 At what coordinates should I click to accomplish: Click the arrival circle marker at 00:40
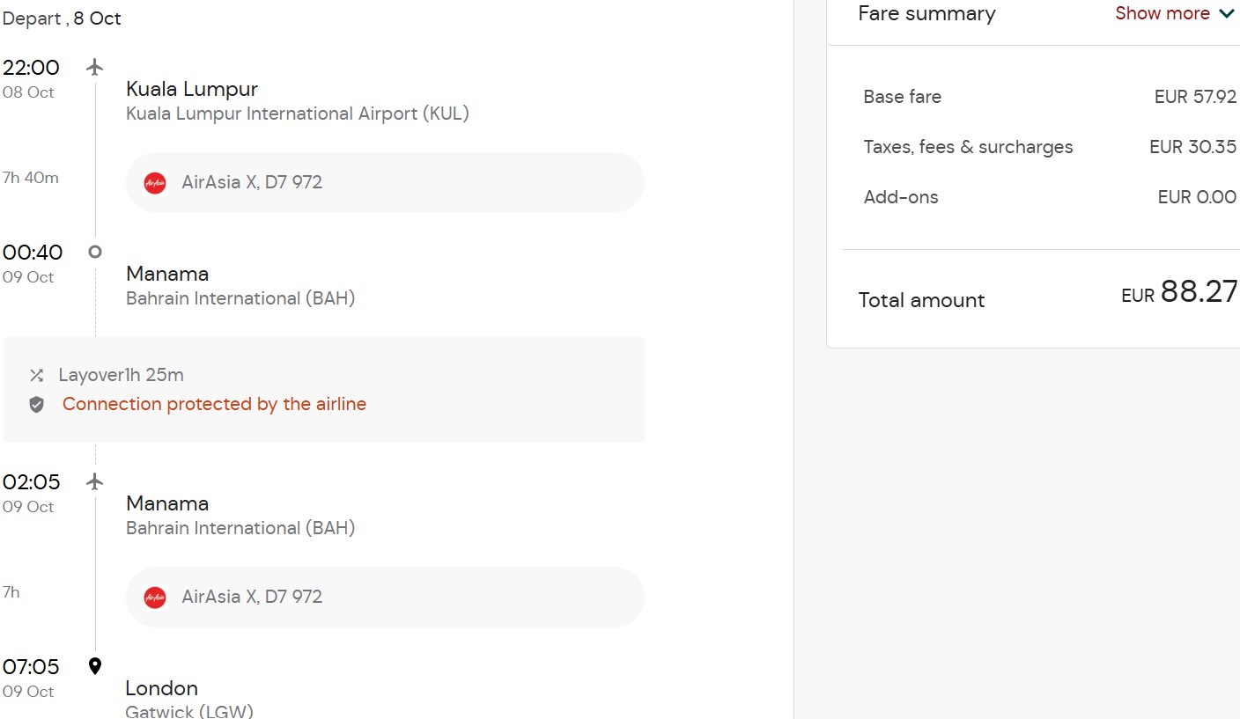click(x=95, y=252)
